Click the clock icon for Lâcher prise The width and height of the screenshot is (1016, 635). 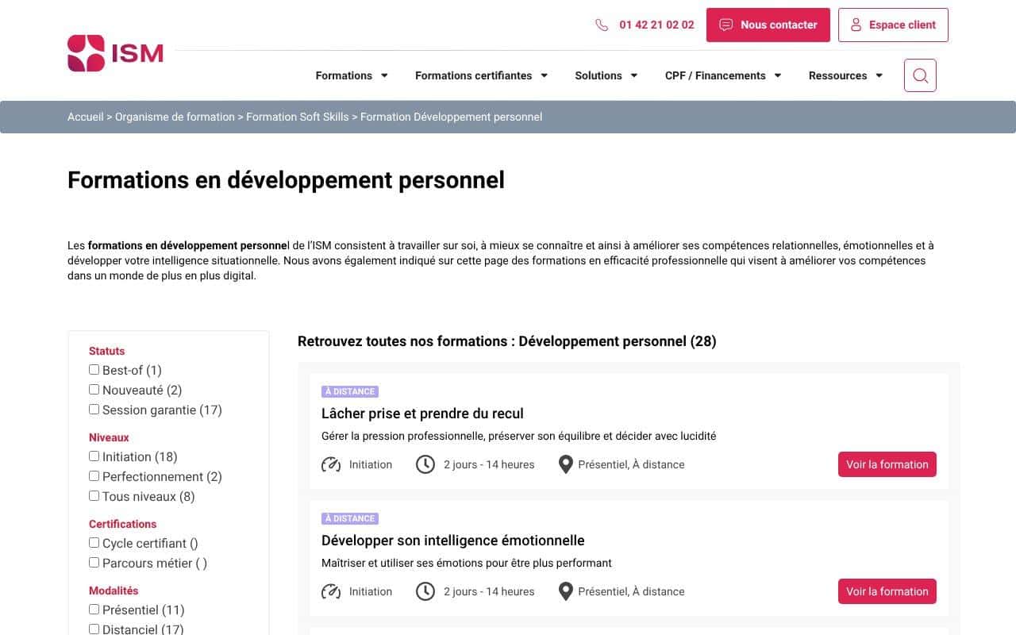point(425,464)
